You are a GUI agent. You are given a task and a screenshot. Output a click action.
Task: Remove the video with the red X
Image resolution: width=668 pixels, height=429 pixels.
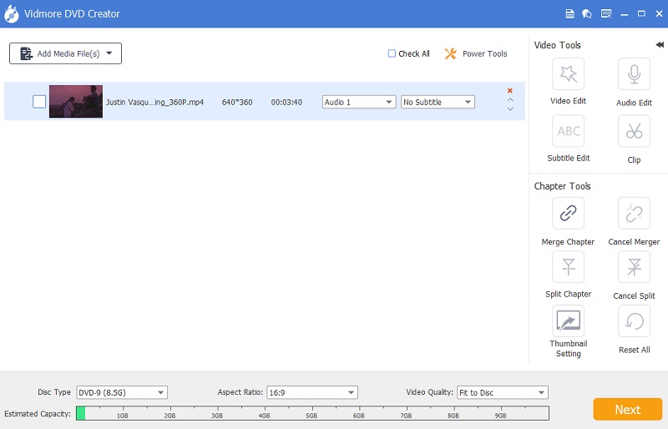click(510, 90)
